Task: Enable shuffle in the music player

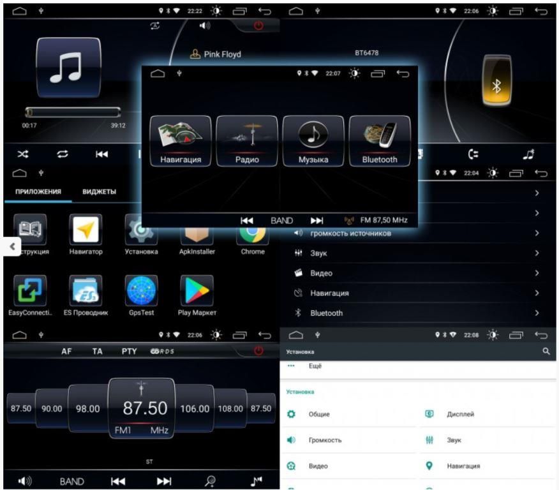Action: [x=23, y=154]
